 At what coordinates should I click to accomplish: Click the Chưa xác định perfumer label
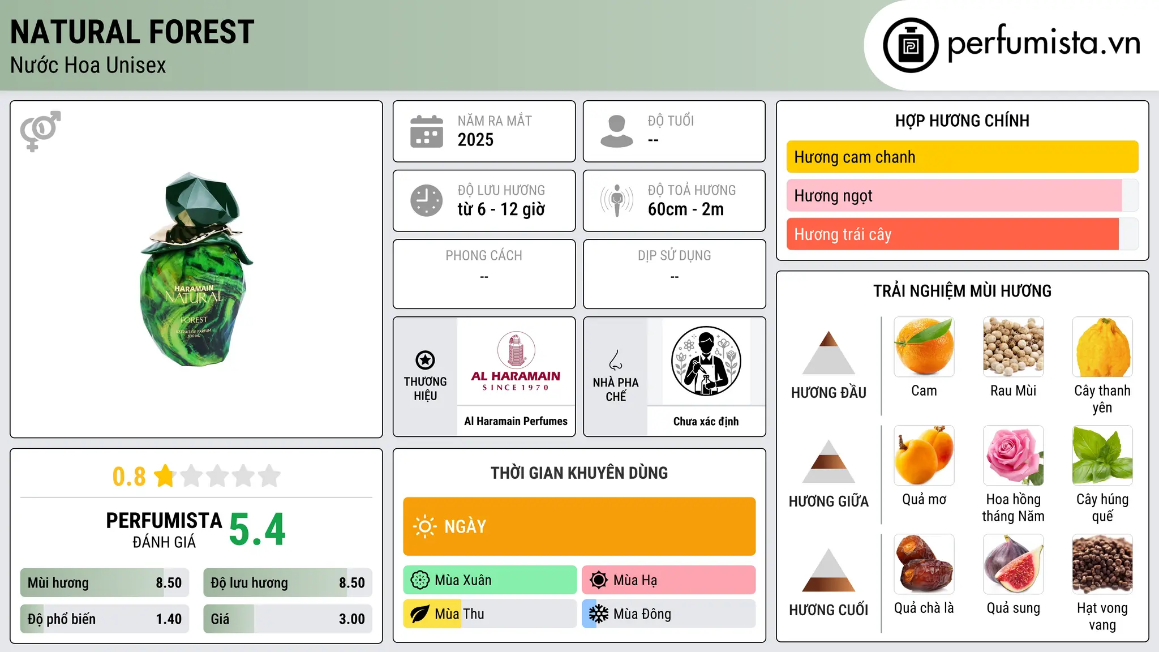coord(706,421)
